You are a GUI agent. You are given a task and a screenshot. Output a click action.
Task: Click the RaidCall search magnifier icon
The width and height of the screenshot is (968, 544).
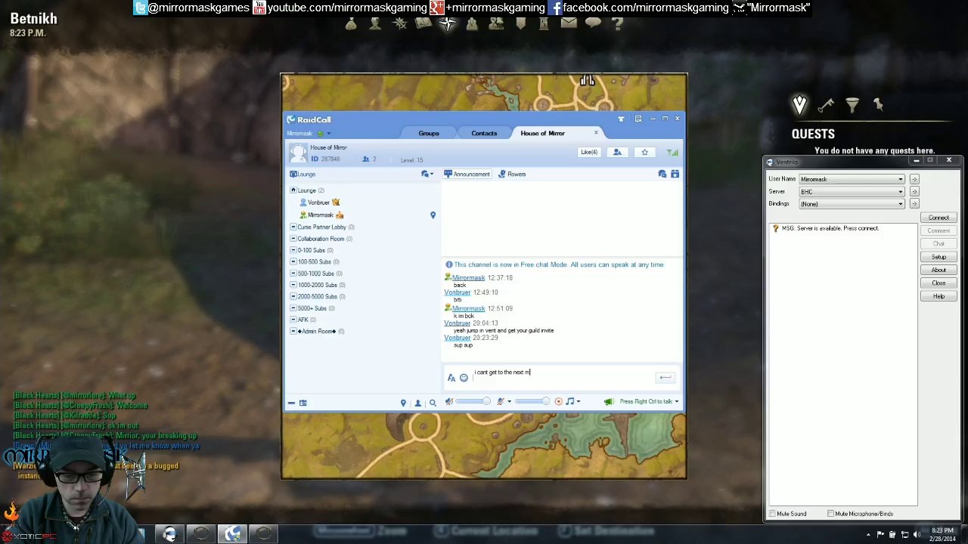point(433,403)
